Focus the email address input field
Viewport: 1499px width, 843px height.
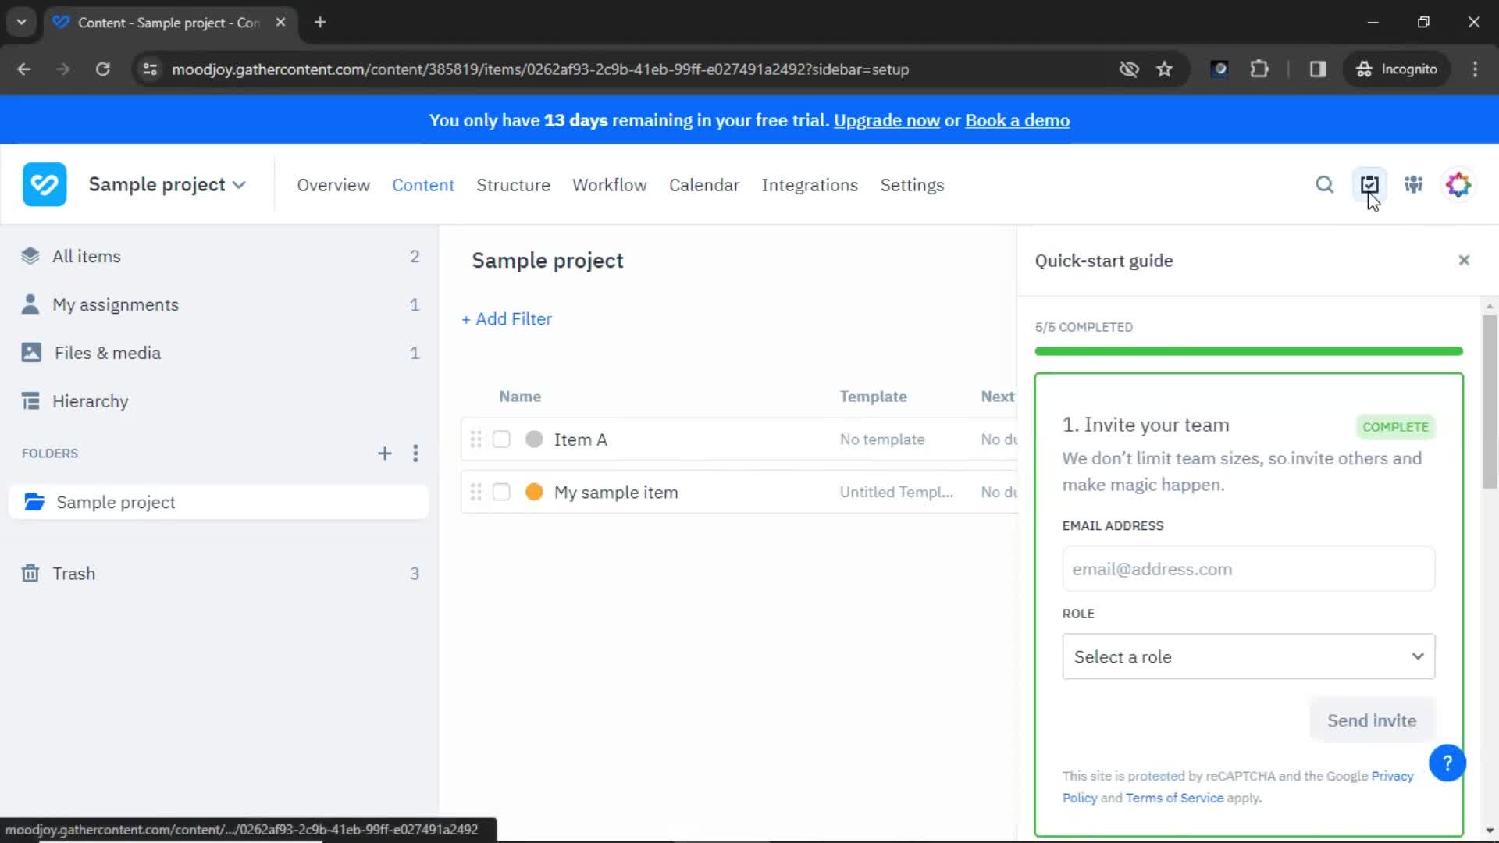pos(1248,569)
